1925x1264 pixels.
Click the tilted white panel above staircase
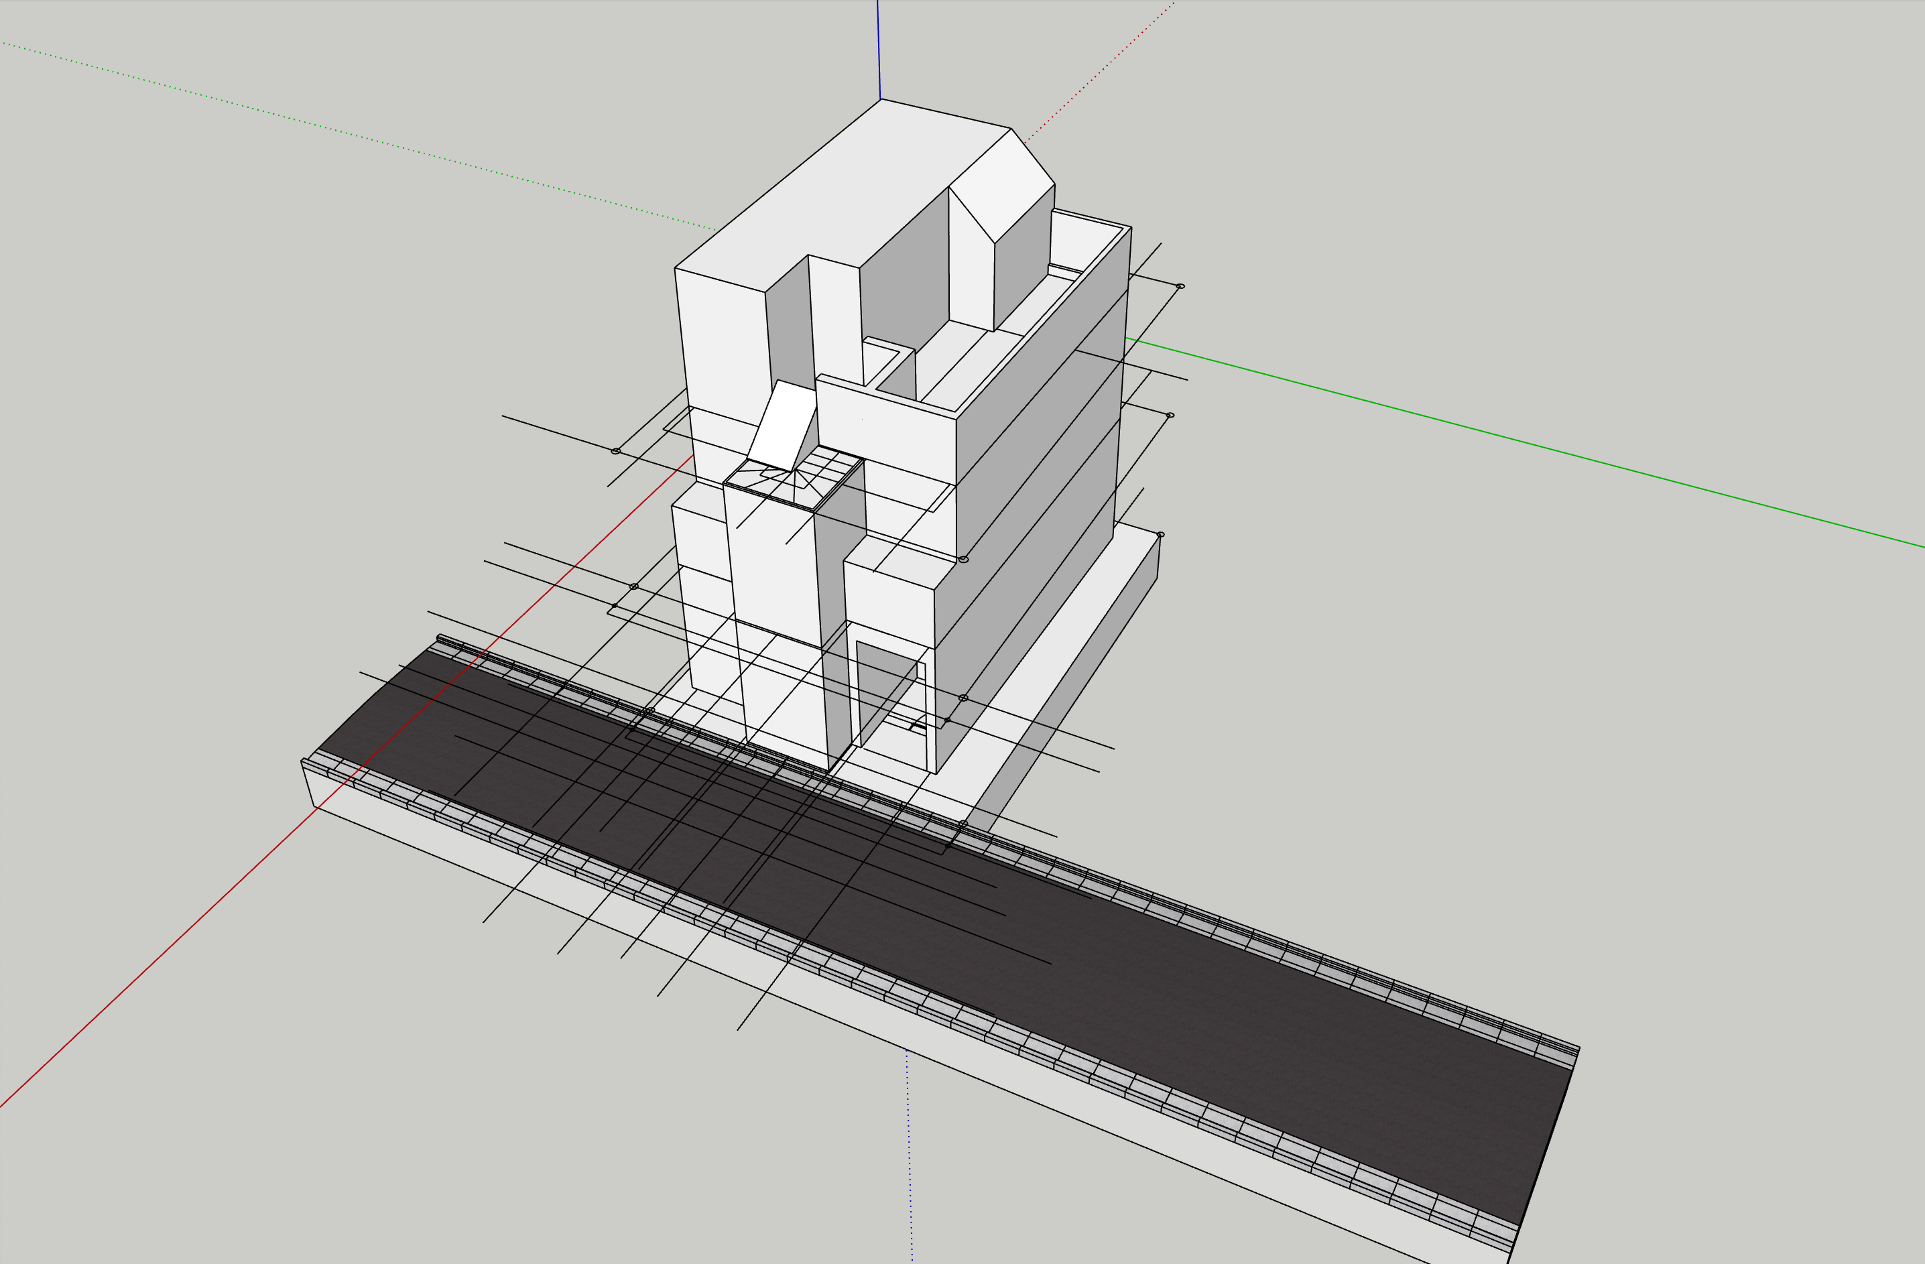(x=782, y=424)
